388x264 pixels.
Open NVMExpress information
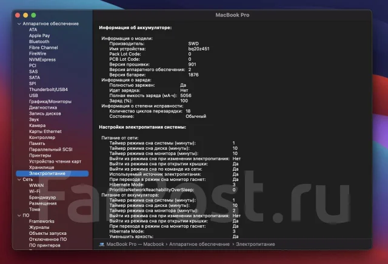[42, 59]
